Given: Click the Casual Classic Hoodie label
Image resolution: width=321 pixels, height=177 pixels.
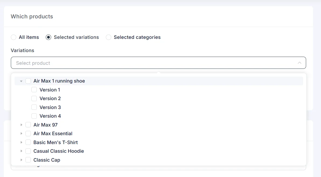Looking at the screenshot, I should click(59, 151).
